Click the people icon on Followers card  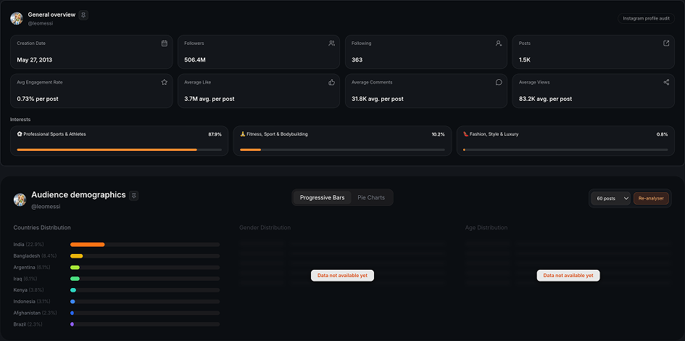coord(331,44)
